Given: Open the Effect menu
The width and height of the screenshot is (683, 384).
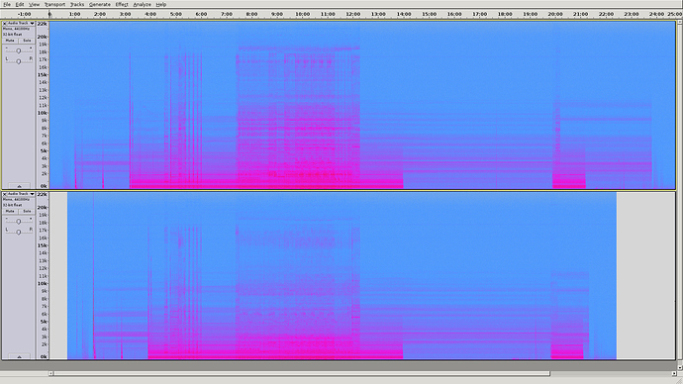Looking at the screenshot, I should [x=122, y=4].
